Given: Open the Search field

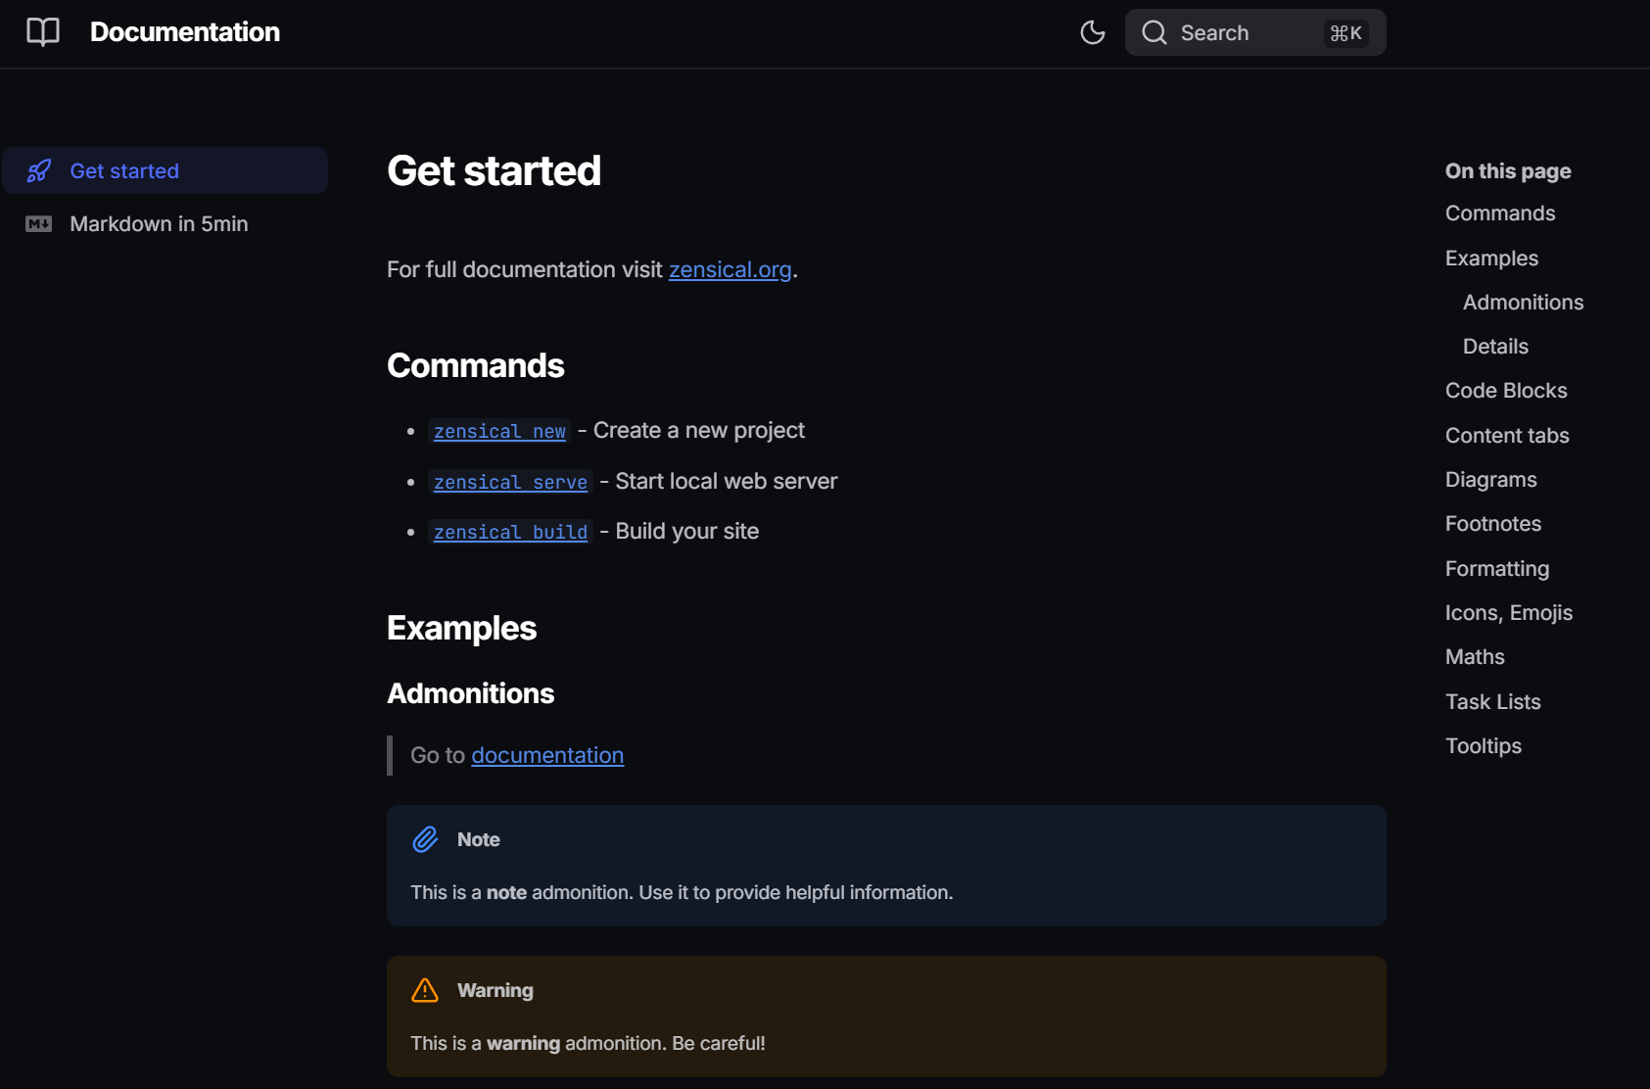Looking at the screenshot, I should 1255,32.
